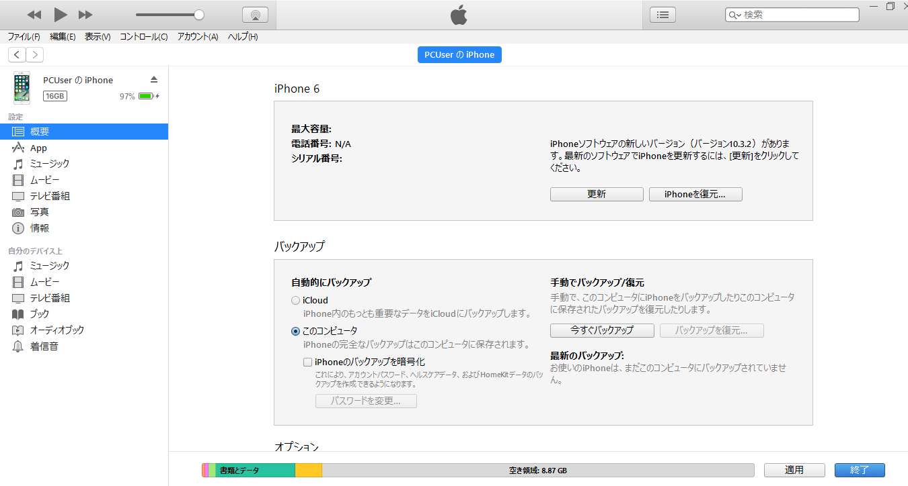This screenshot has width=908, height=486.
Task: Start playback with the play button
Action: 61,14
